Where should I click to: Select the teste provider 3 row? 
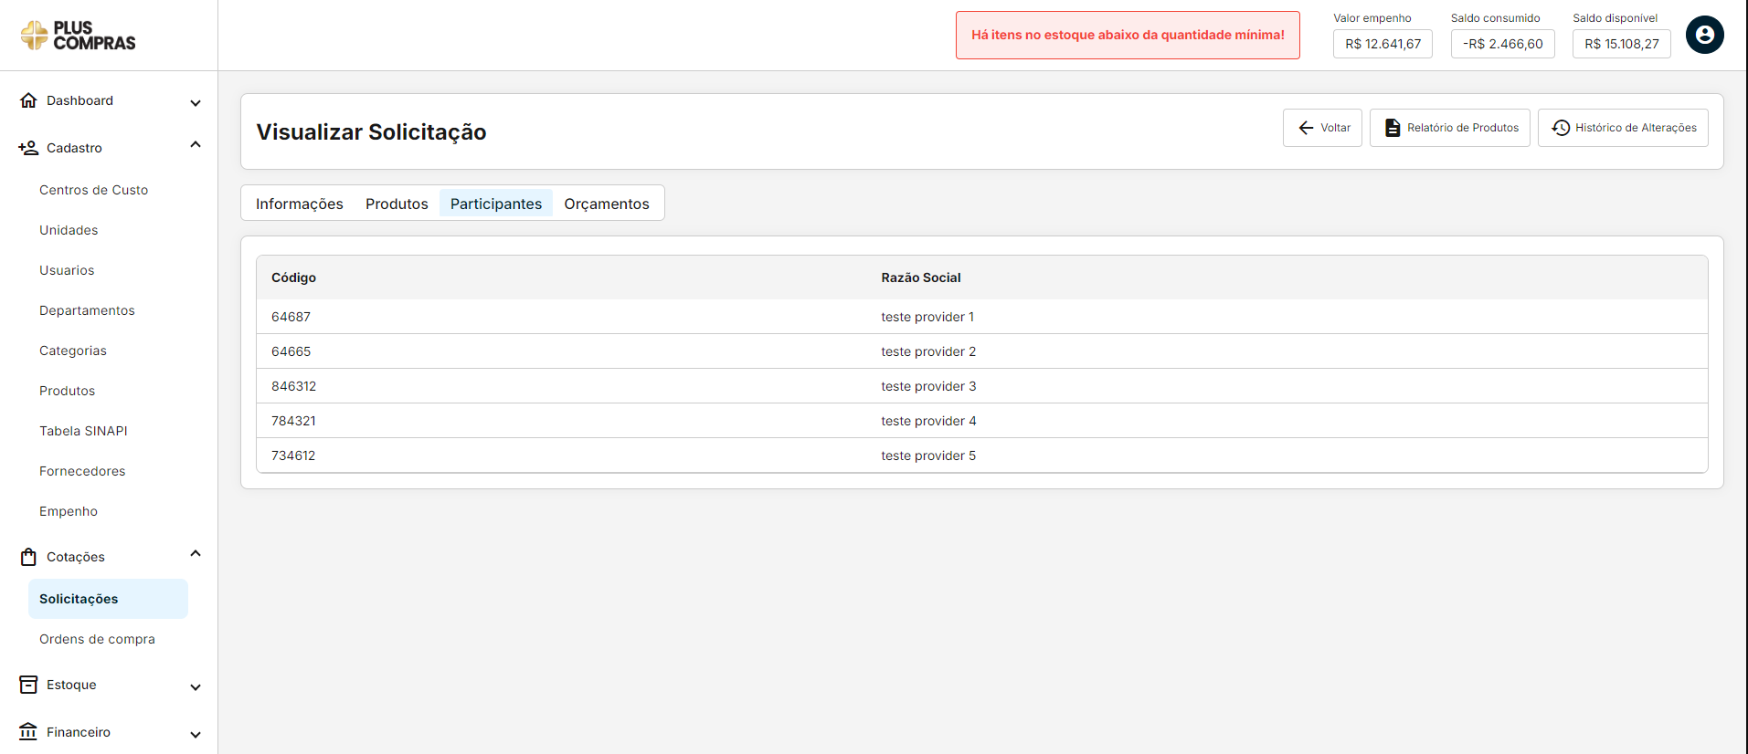(x=927, y=386)
